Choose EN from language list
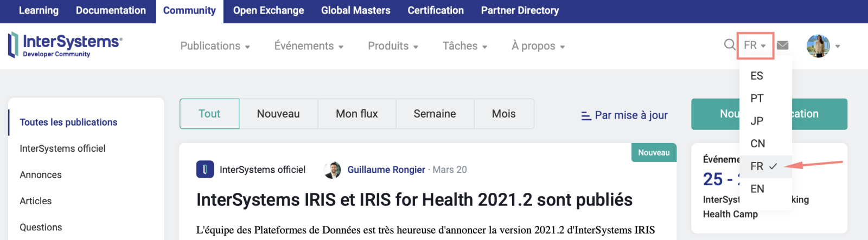 pyautogui.click(x=757, y=189)
